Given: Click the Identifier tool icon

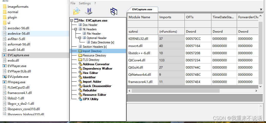Looking at the screenshot, I should click(80, 77).
